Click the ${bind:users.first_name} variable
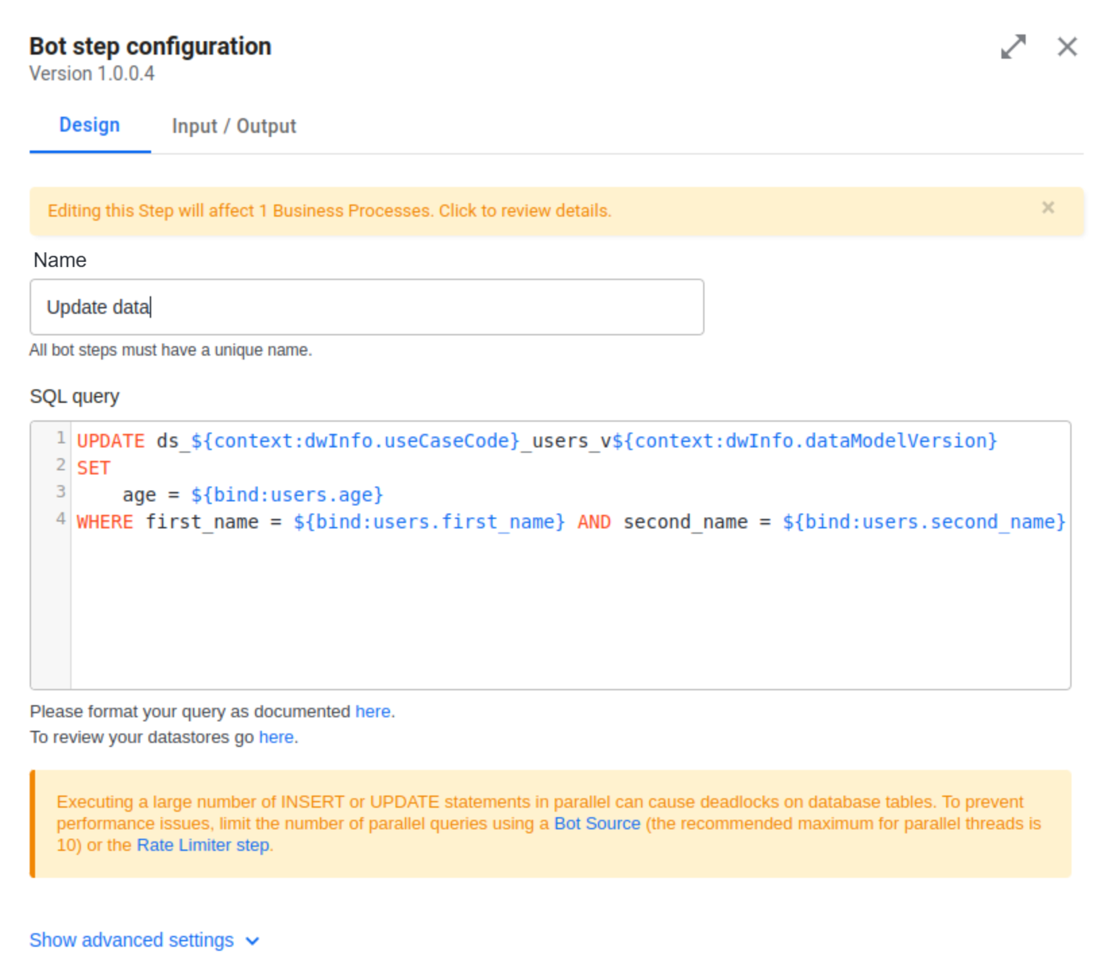 coord(428,522)
